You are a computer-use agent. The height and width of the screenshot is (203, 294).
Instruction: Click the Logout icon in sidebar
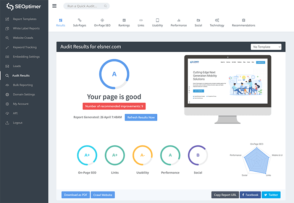7,123
